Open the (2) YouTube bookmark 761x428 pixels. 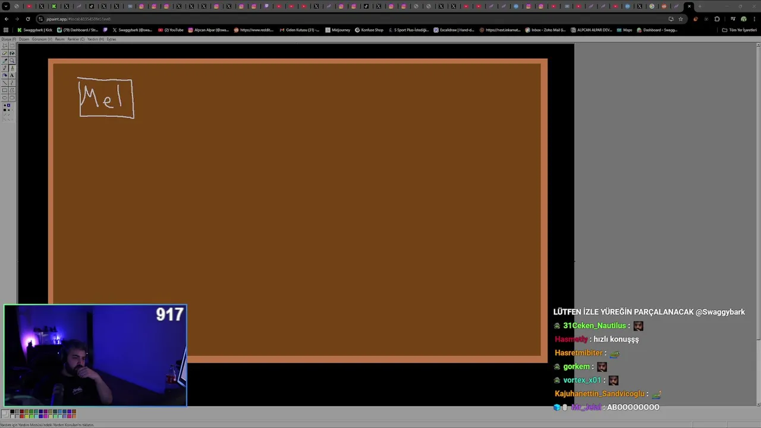[x=171, y=30]
